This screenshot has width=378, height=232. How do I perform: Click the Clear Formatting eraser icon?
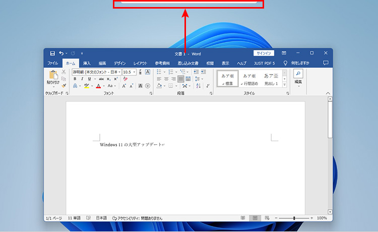pos(125,79)
